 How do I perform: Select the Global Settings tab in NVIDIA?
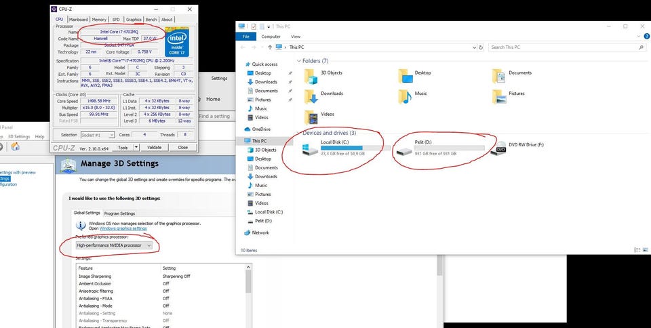click(87, 213)
